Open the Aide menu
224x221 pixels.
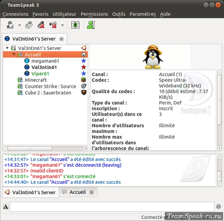(x=165, y=14)
